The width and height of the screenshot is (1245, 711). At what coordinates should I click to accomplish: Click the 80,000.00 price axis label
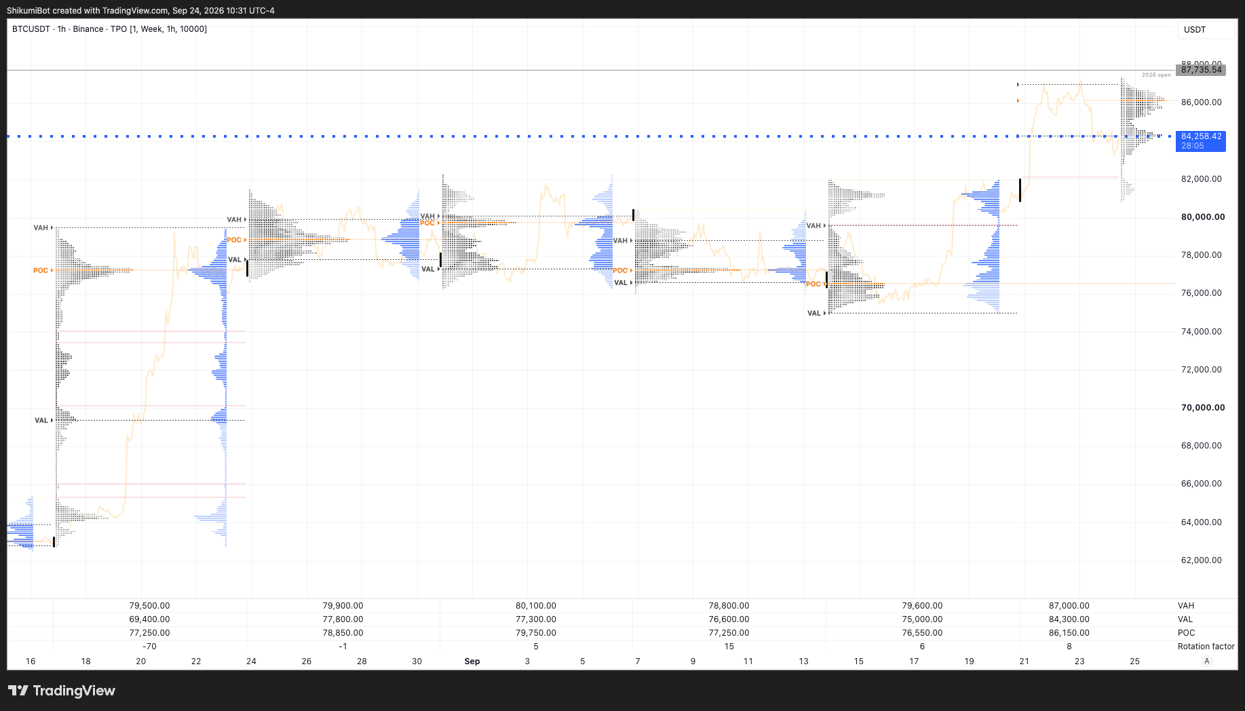(1203, 217)
